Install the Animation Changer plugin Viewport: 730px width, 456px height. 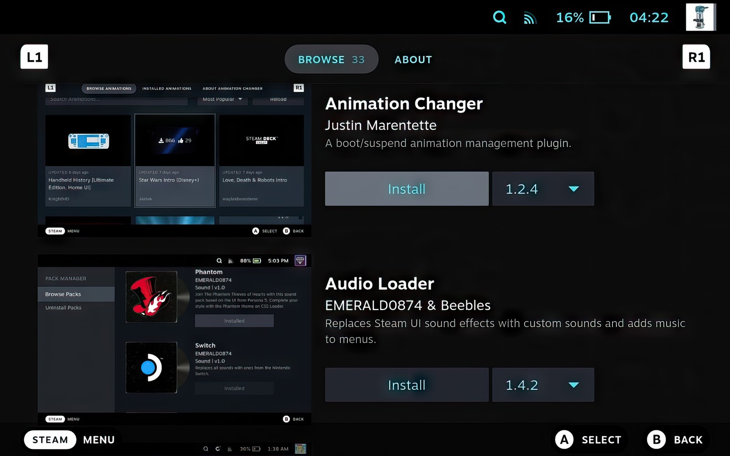pos(407,189)
